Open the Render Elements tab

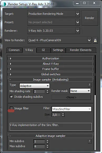[x=81, y=50]
